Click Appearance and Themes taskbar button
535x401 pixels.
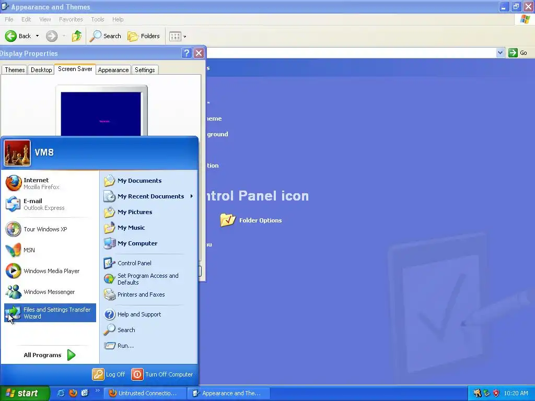pos(229,393)
